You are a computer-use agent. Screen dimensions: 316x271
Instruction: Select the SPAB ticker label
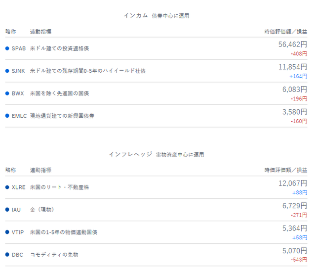click(19, 48)
